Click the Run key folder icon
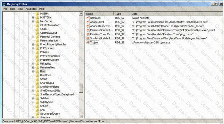The image size is (224, 124). [38, 71]
